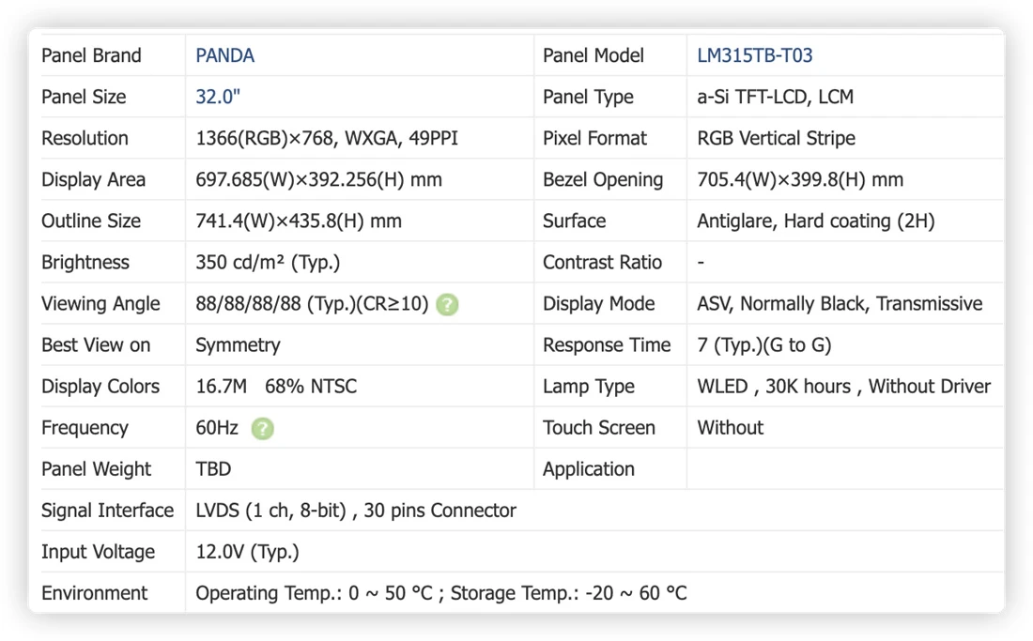The height and width of the screenshot is (641, 1033).
Task: Select the RGB Vertical Stripe value
Action: coord(776,138)
